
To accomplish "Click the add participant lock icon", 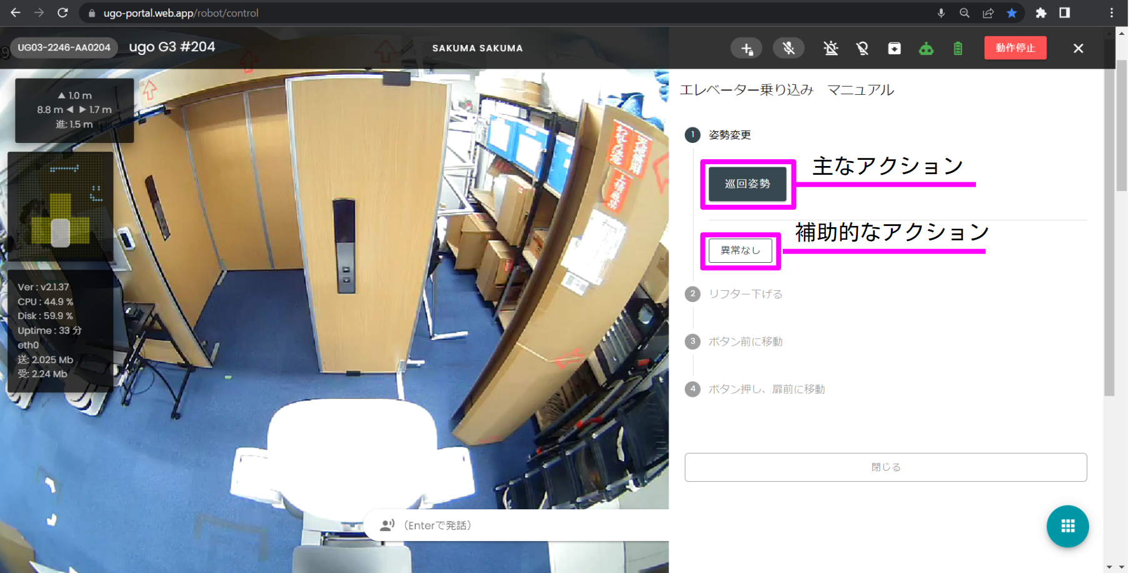I will [x=746, y=48].
